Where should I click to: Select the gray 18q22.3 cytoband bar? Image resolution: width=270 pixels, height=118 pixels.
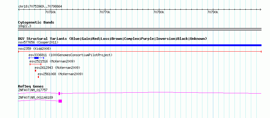coord(140,29)
